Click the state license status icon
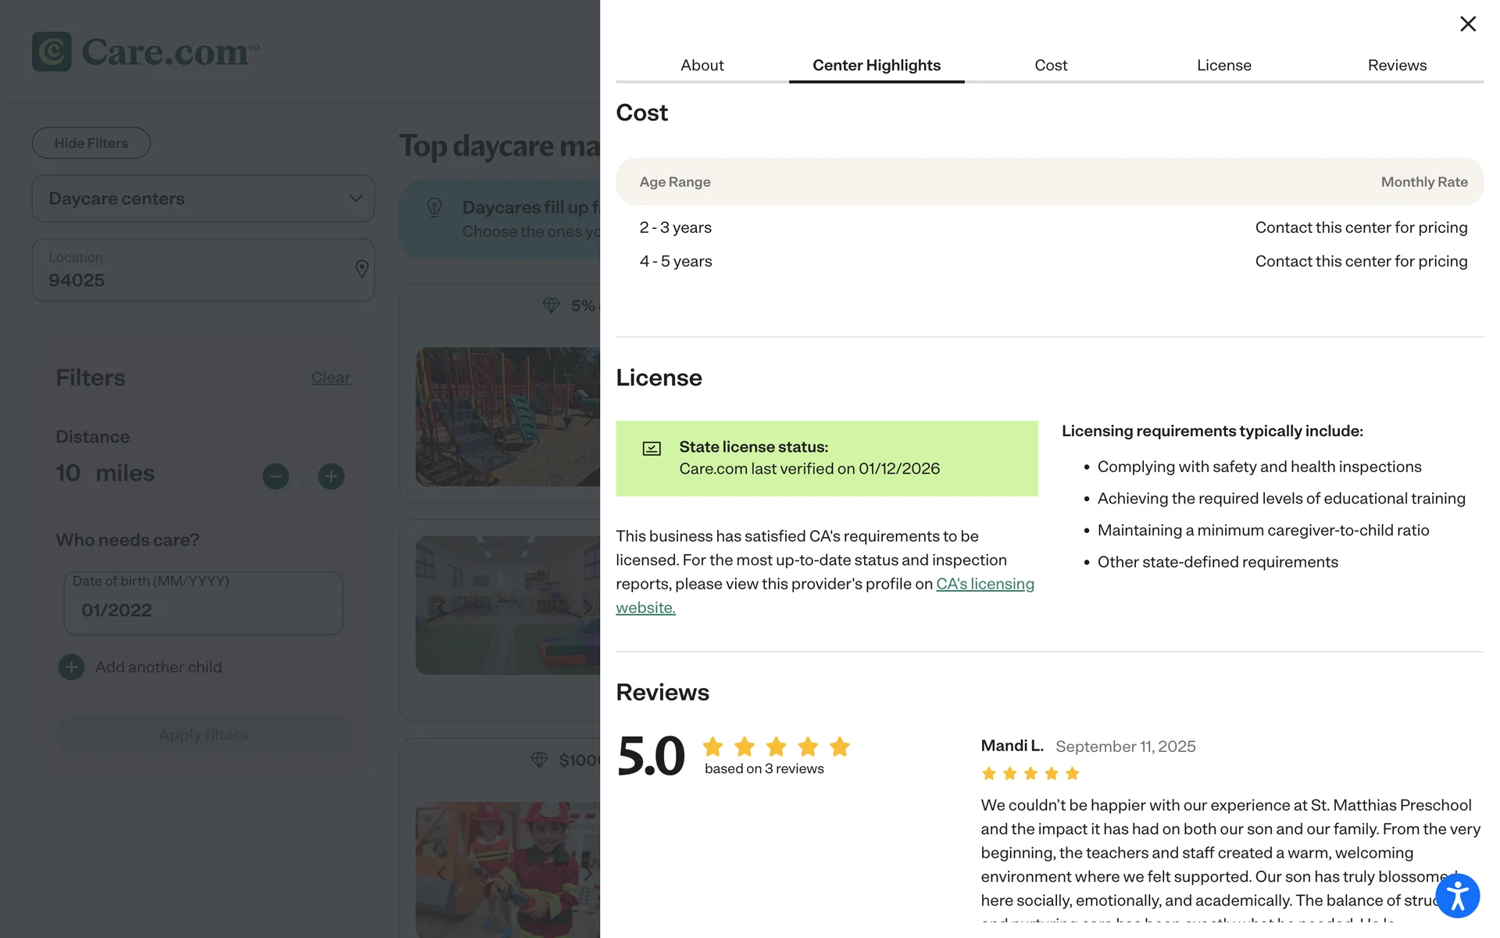This screenshot has width=1500, height=938. click(x=652, y=449)
